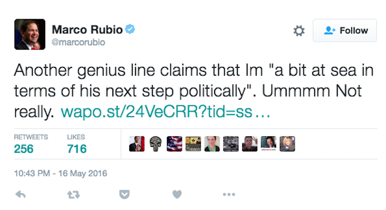View the 716 likes list
This screenshot has height=210, width=386.
(x=77, y=148)
